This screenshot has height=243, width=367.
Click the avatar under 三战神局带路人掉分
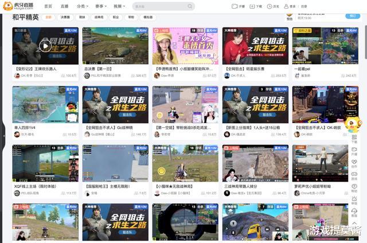click(x=227, y=193)
